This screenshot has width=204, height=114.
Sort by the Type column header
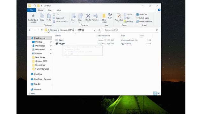123,36
